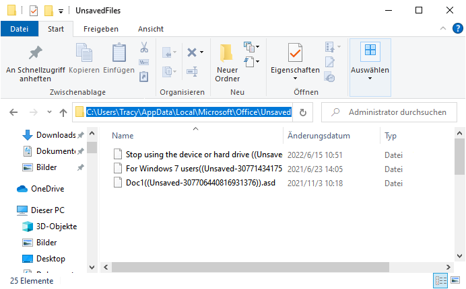466x289 pixels.
Task: Open the Datei menu
Action: 20,29
